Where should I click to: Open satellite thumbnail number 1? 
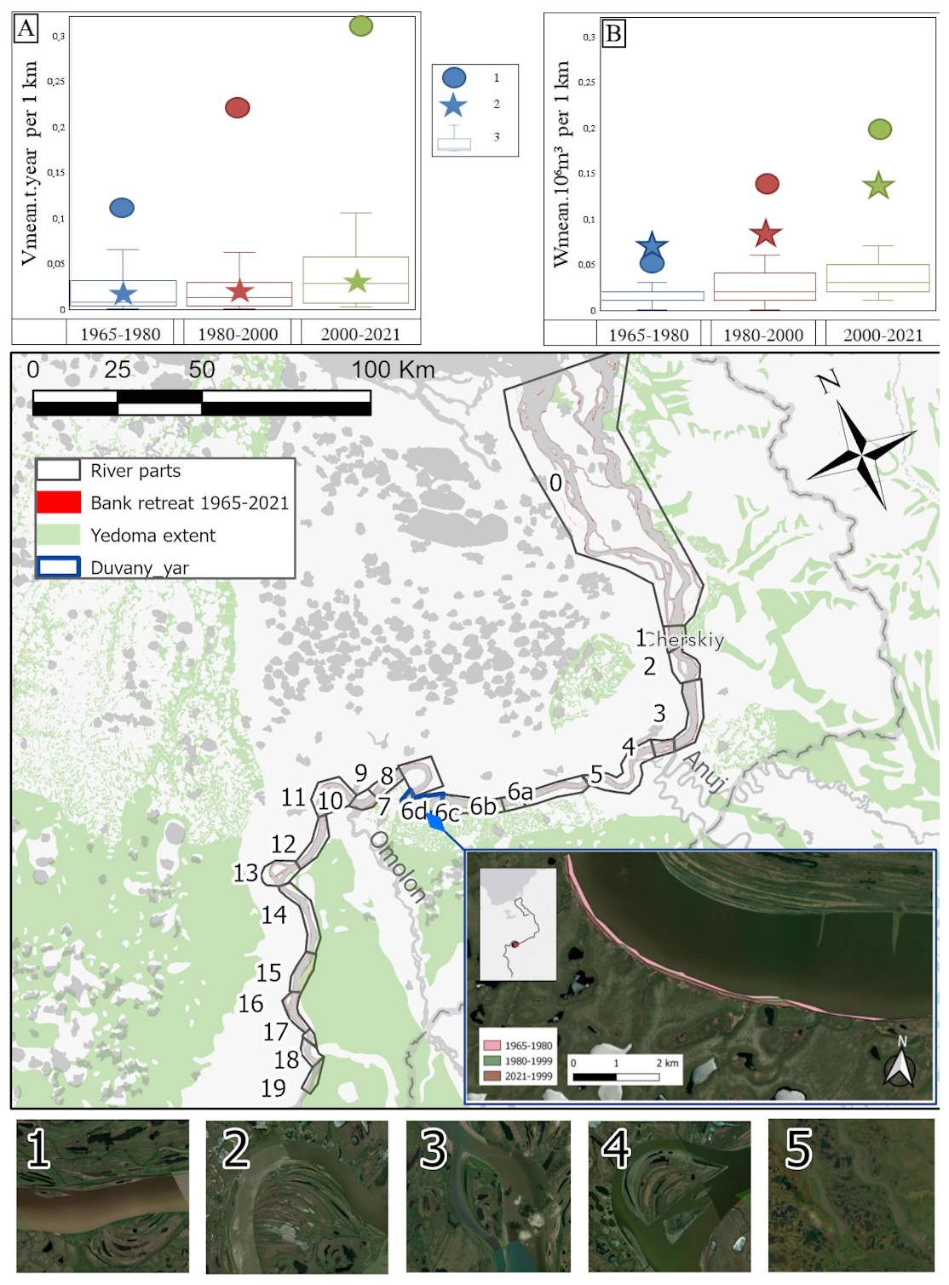[x=102, y=1196]
